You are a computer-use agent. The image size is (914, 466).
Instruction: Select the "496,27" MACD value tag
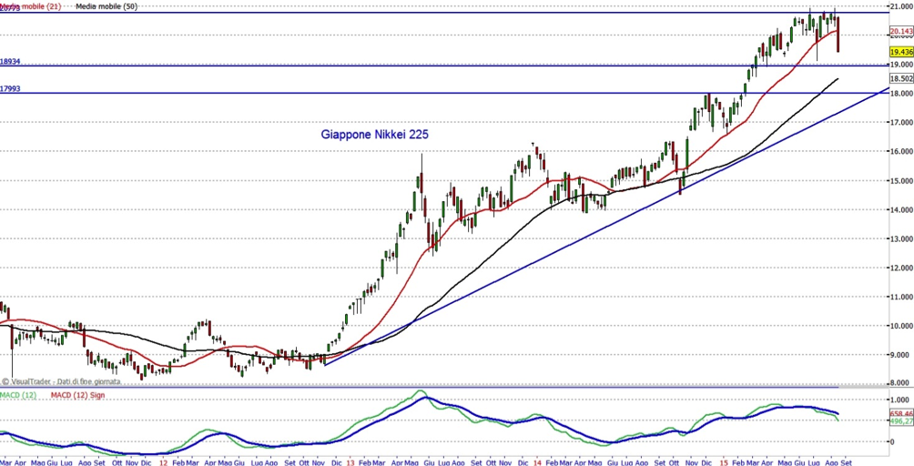point(901,421)
